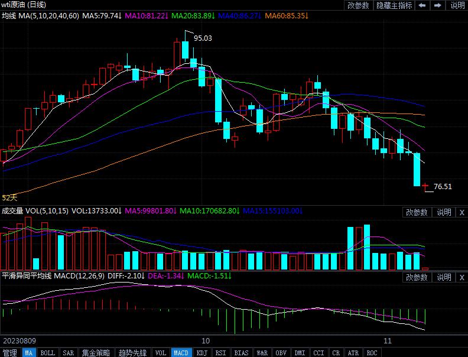
Task: Select the 集金策略 indicator tab
Action: pos(96,353)
